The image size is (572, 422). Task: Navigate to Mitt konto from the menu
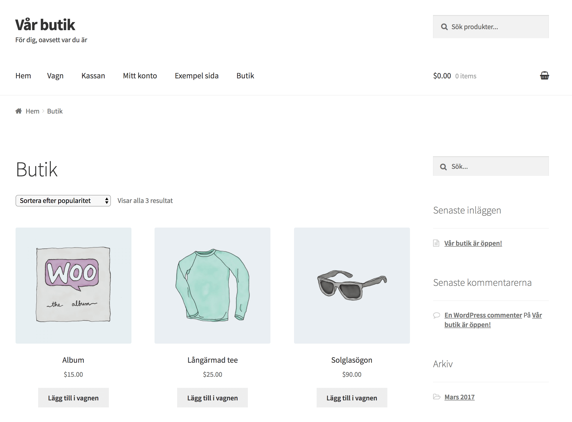coord(140,76)
